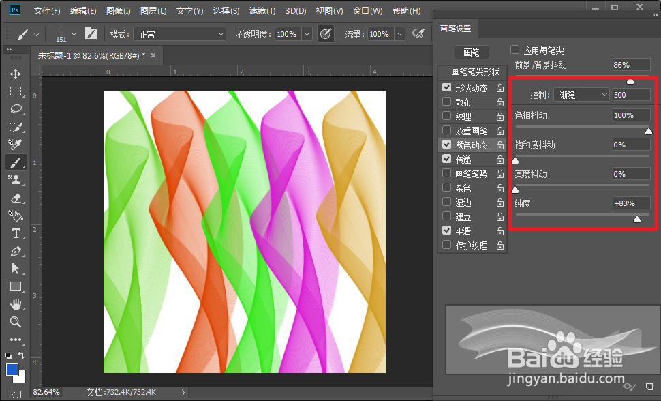Click the 画笔 button in brush settings
The height and width of the screenshot is (401, 661).
(x=473, y=51)
